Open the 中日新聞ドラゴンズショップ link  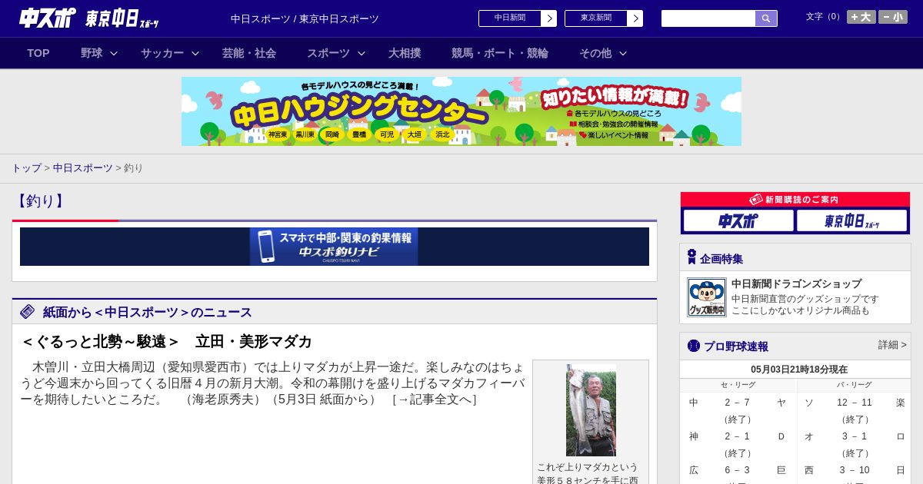pyautogui.click(x=796, y=283)
